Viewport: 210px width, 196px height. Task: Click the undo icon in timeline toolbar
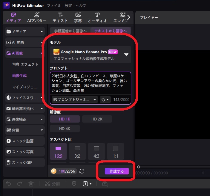[x=8, y=184]
